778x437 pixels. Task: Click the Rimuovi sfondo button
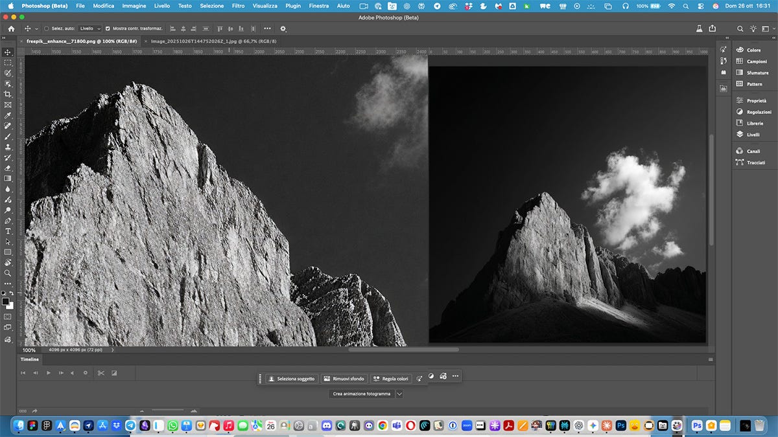point(344,379)
